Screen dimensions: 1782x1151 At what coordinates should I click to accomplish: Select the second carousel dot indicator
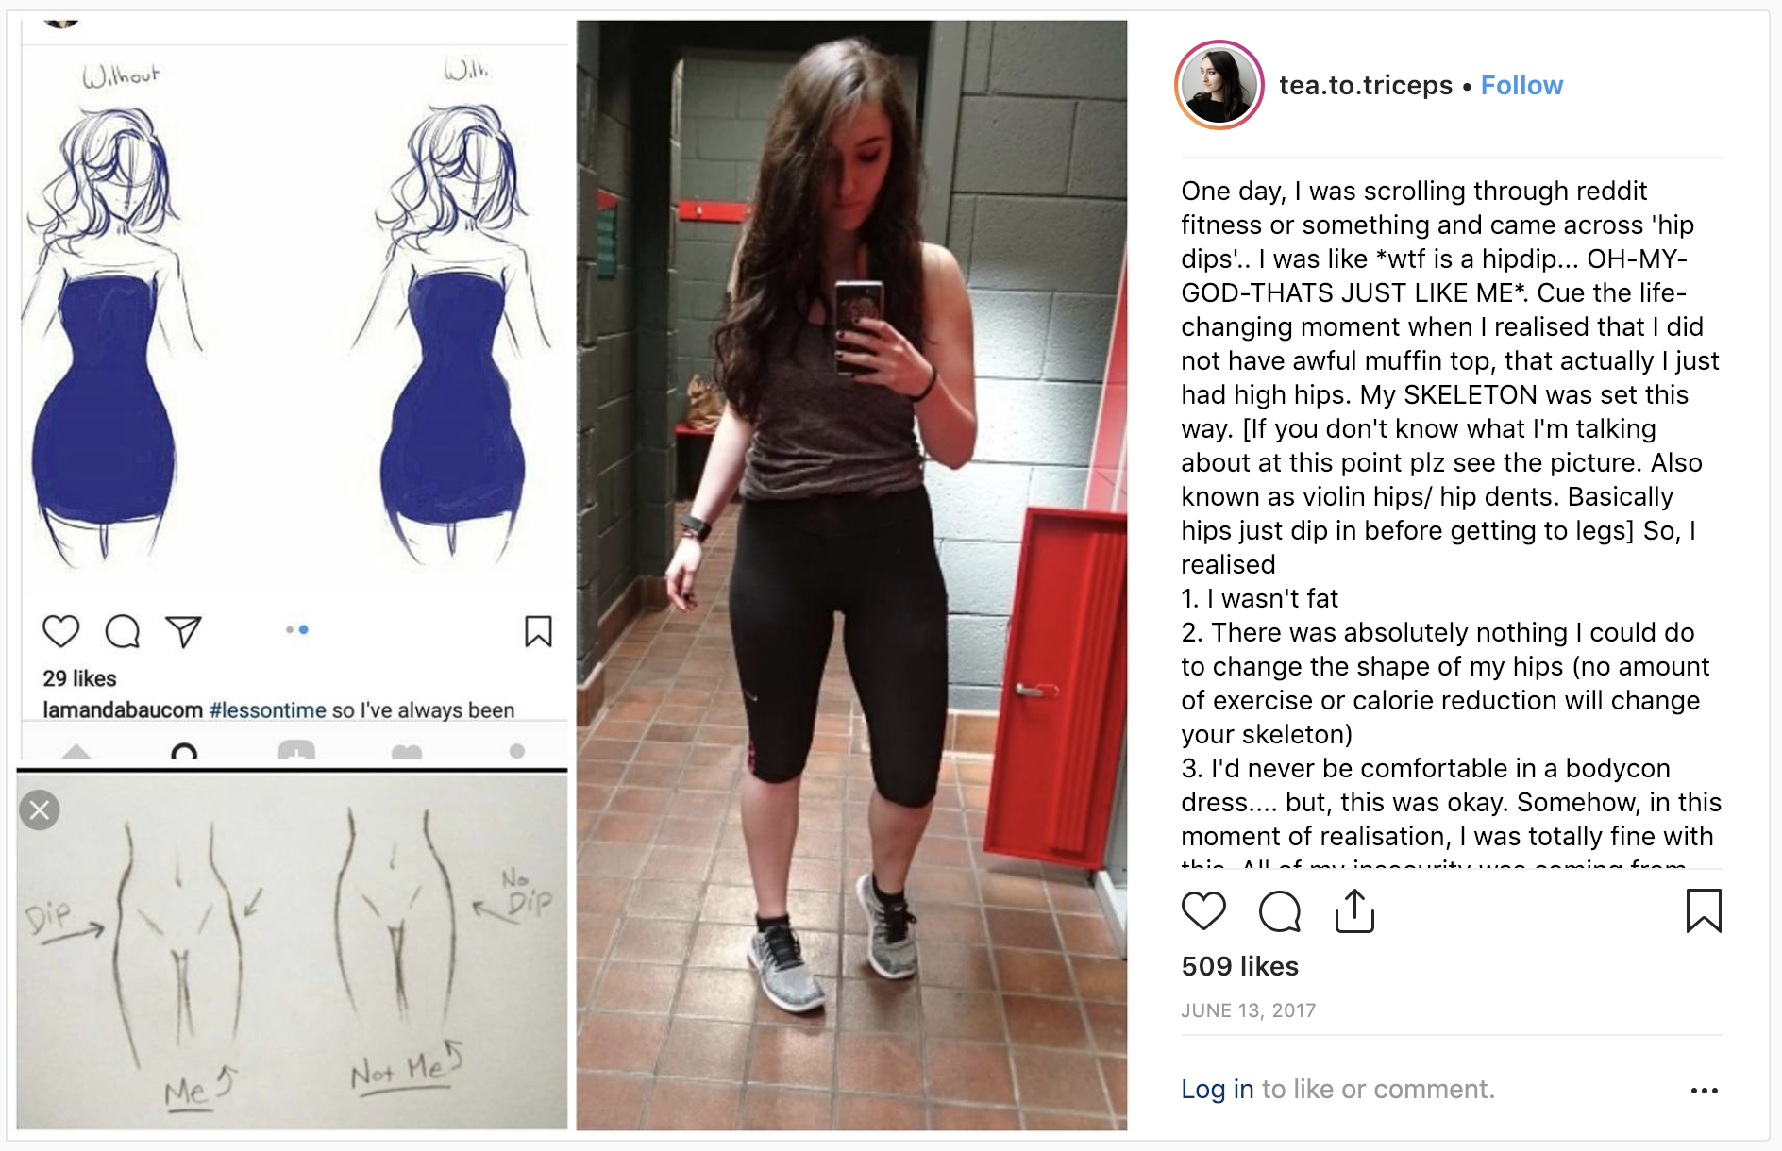click(303, 629)
